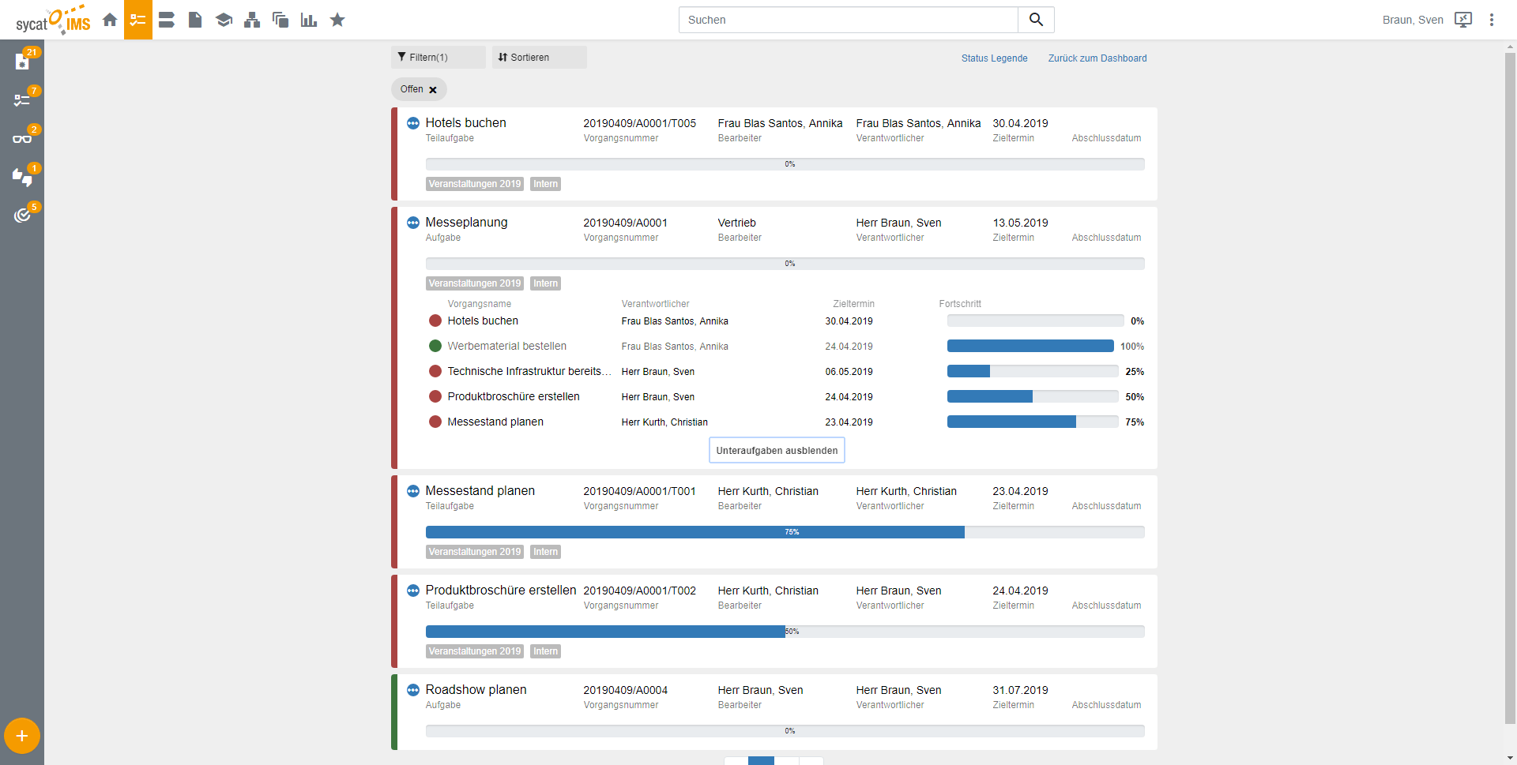Open the documents tab in top bar

[x=195, y=20]
